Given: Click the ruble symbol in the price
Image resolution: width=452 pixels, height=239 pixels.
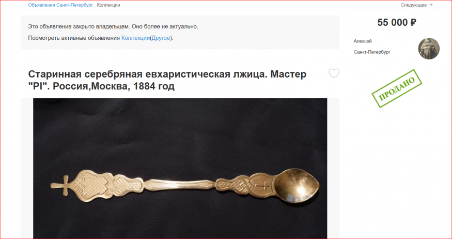Looking at the screenshot, I should 413,23.
